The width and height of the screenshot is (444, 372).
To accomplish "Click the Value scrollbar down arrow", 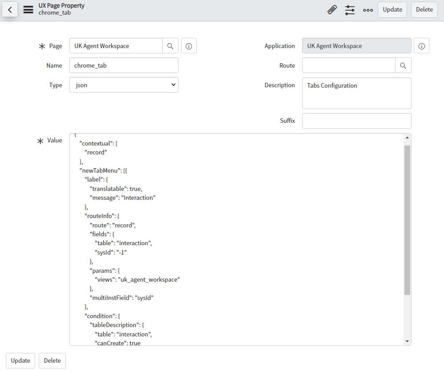I will pyautogui.click(x=407, y=341).
